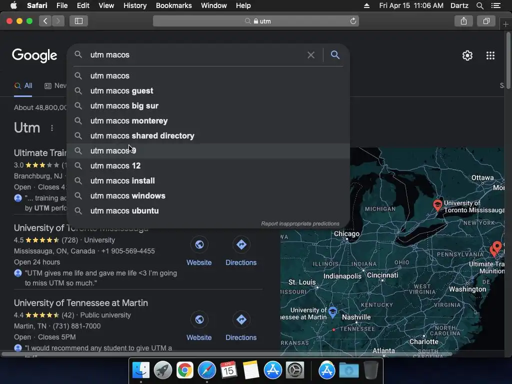Click the Safari back navigation button

(x=45, y=21)
